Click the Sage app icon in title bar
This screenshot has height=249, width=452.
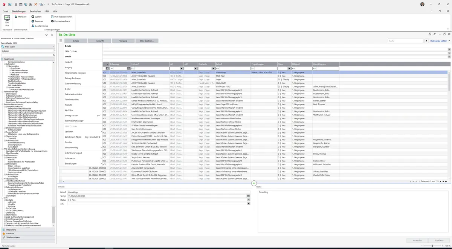pos(4,4)
